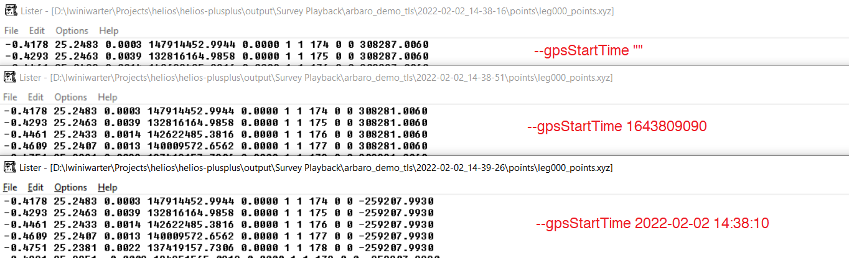The image size is (849, 258).
Task: Open Help menu in the 14-38-51 Lister window
Action: (108, 97)
